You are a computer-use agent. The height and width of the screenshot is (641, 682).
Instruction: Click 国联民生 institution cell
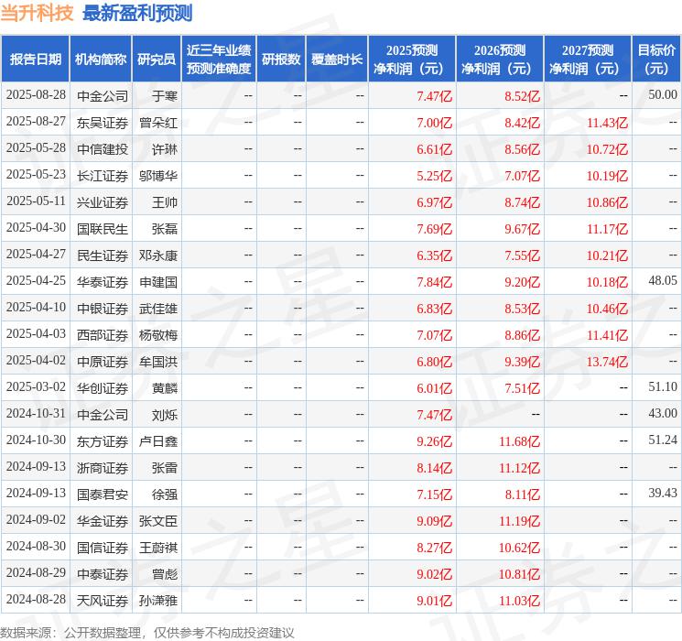click(103, 229)
